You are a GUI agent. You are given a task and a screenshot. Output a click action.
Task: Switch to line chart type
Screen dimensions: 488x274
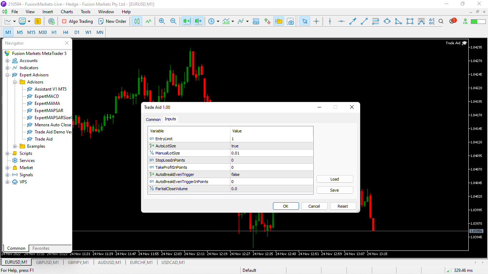(x=148, y=21)
